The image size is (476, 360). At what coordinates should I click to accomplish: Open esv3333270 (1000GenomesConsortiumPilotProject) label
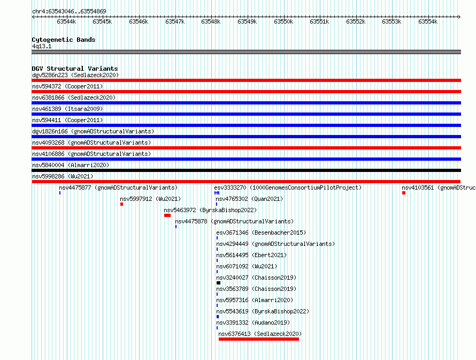point(288,187)
